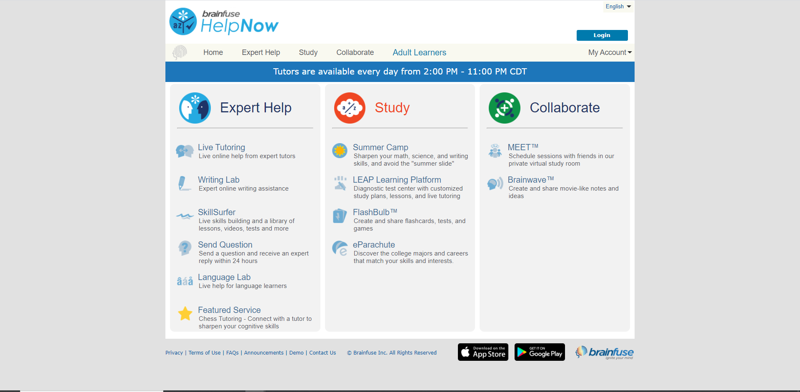Click the Brainfuse Inc. copyright text

click(392, 353)
